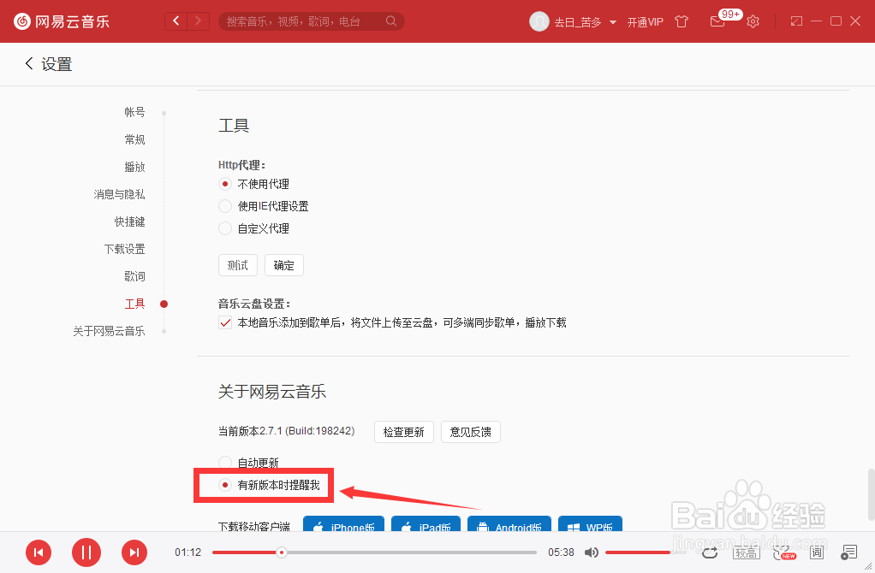Viewport: 875px width, 573px height.
Task: Click the 确定 proxy button
Action: [284, 265]
